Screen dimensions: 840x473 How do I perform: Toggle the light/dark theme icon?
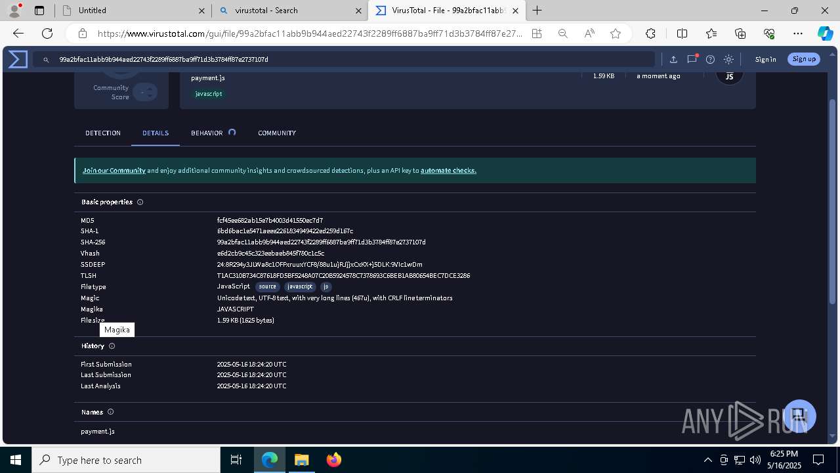click(728, 59)
